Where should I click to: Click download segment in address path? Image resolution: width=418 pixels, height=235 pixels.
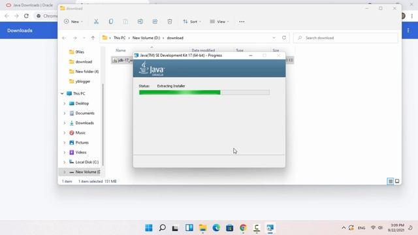(x=175, y=38)
